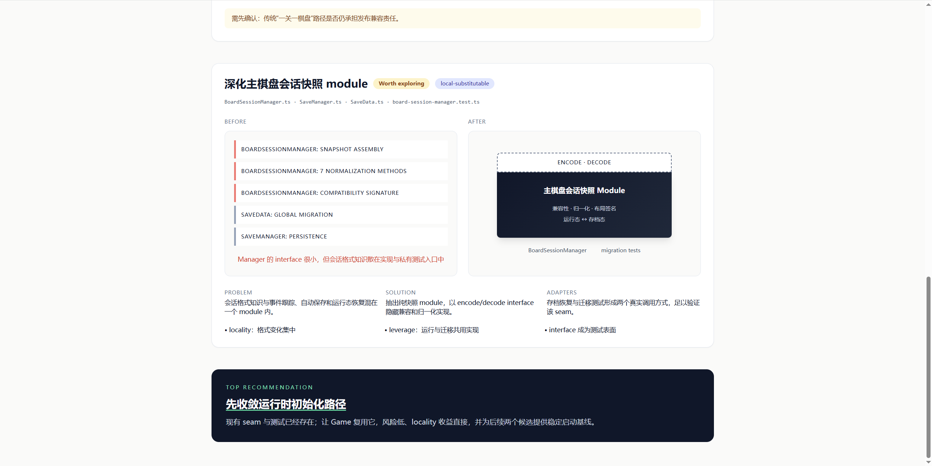This screenshot has width=932, height=466.
Task: Click the 现有 seam 与测试已经存在 description line
Action: [411, 422]
